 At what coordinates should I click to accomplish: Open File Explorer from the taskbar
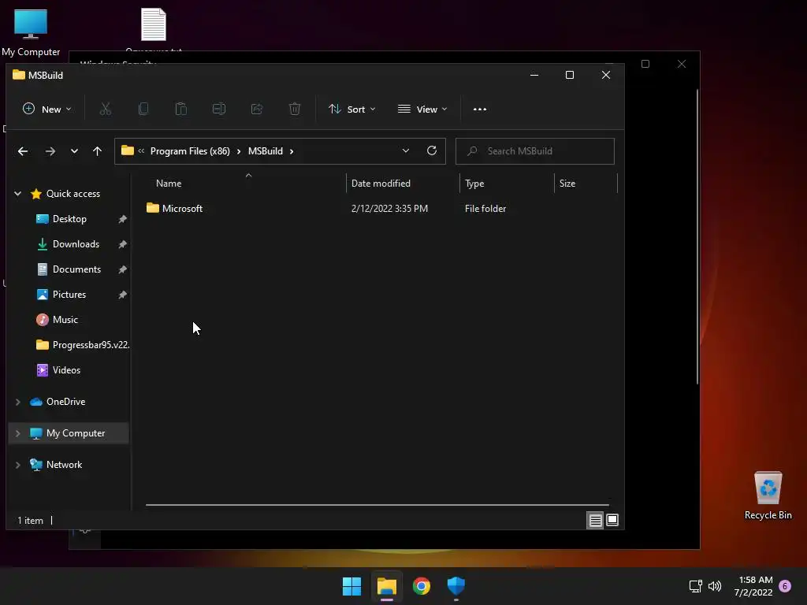tap(386, 586)
